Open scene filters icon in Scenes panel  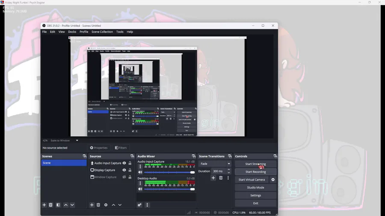[58, 205]
